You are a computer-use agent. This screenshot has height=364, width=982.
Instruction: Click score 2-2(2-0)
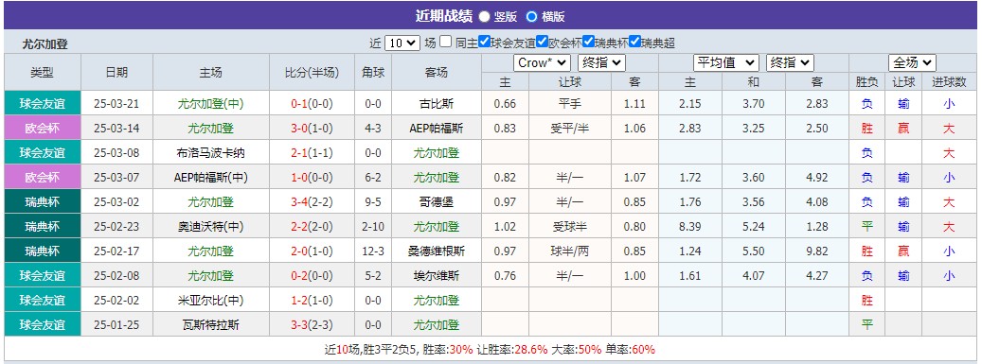(312, 226)
